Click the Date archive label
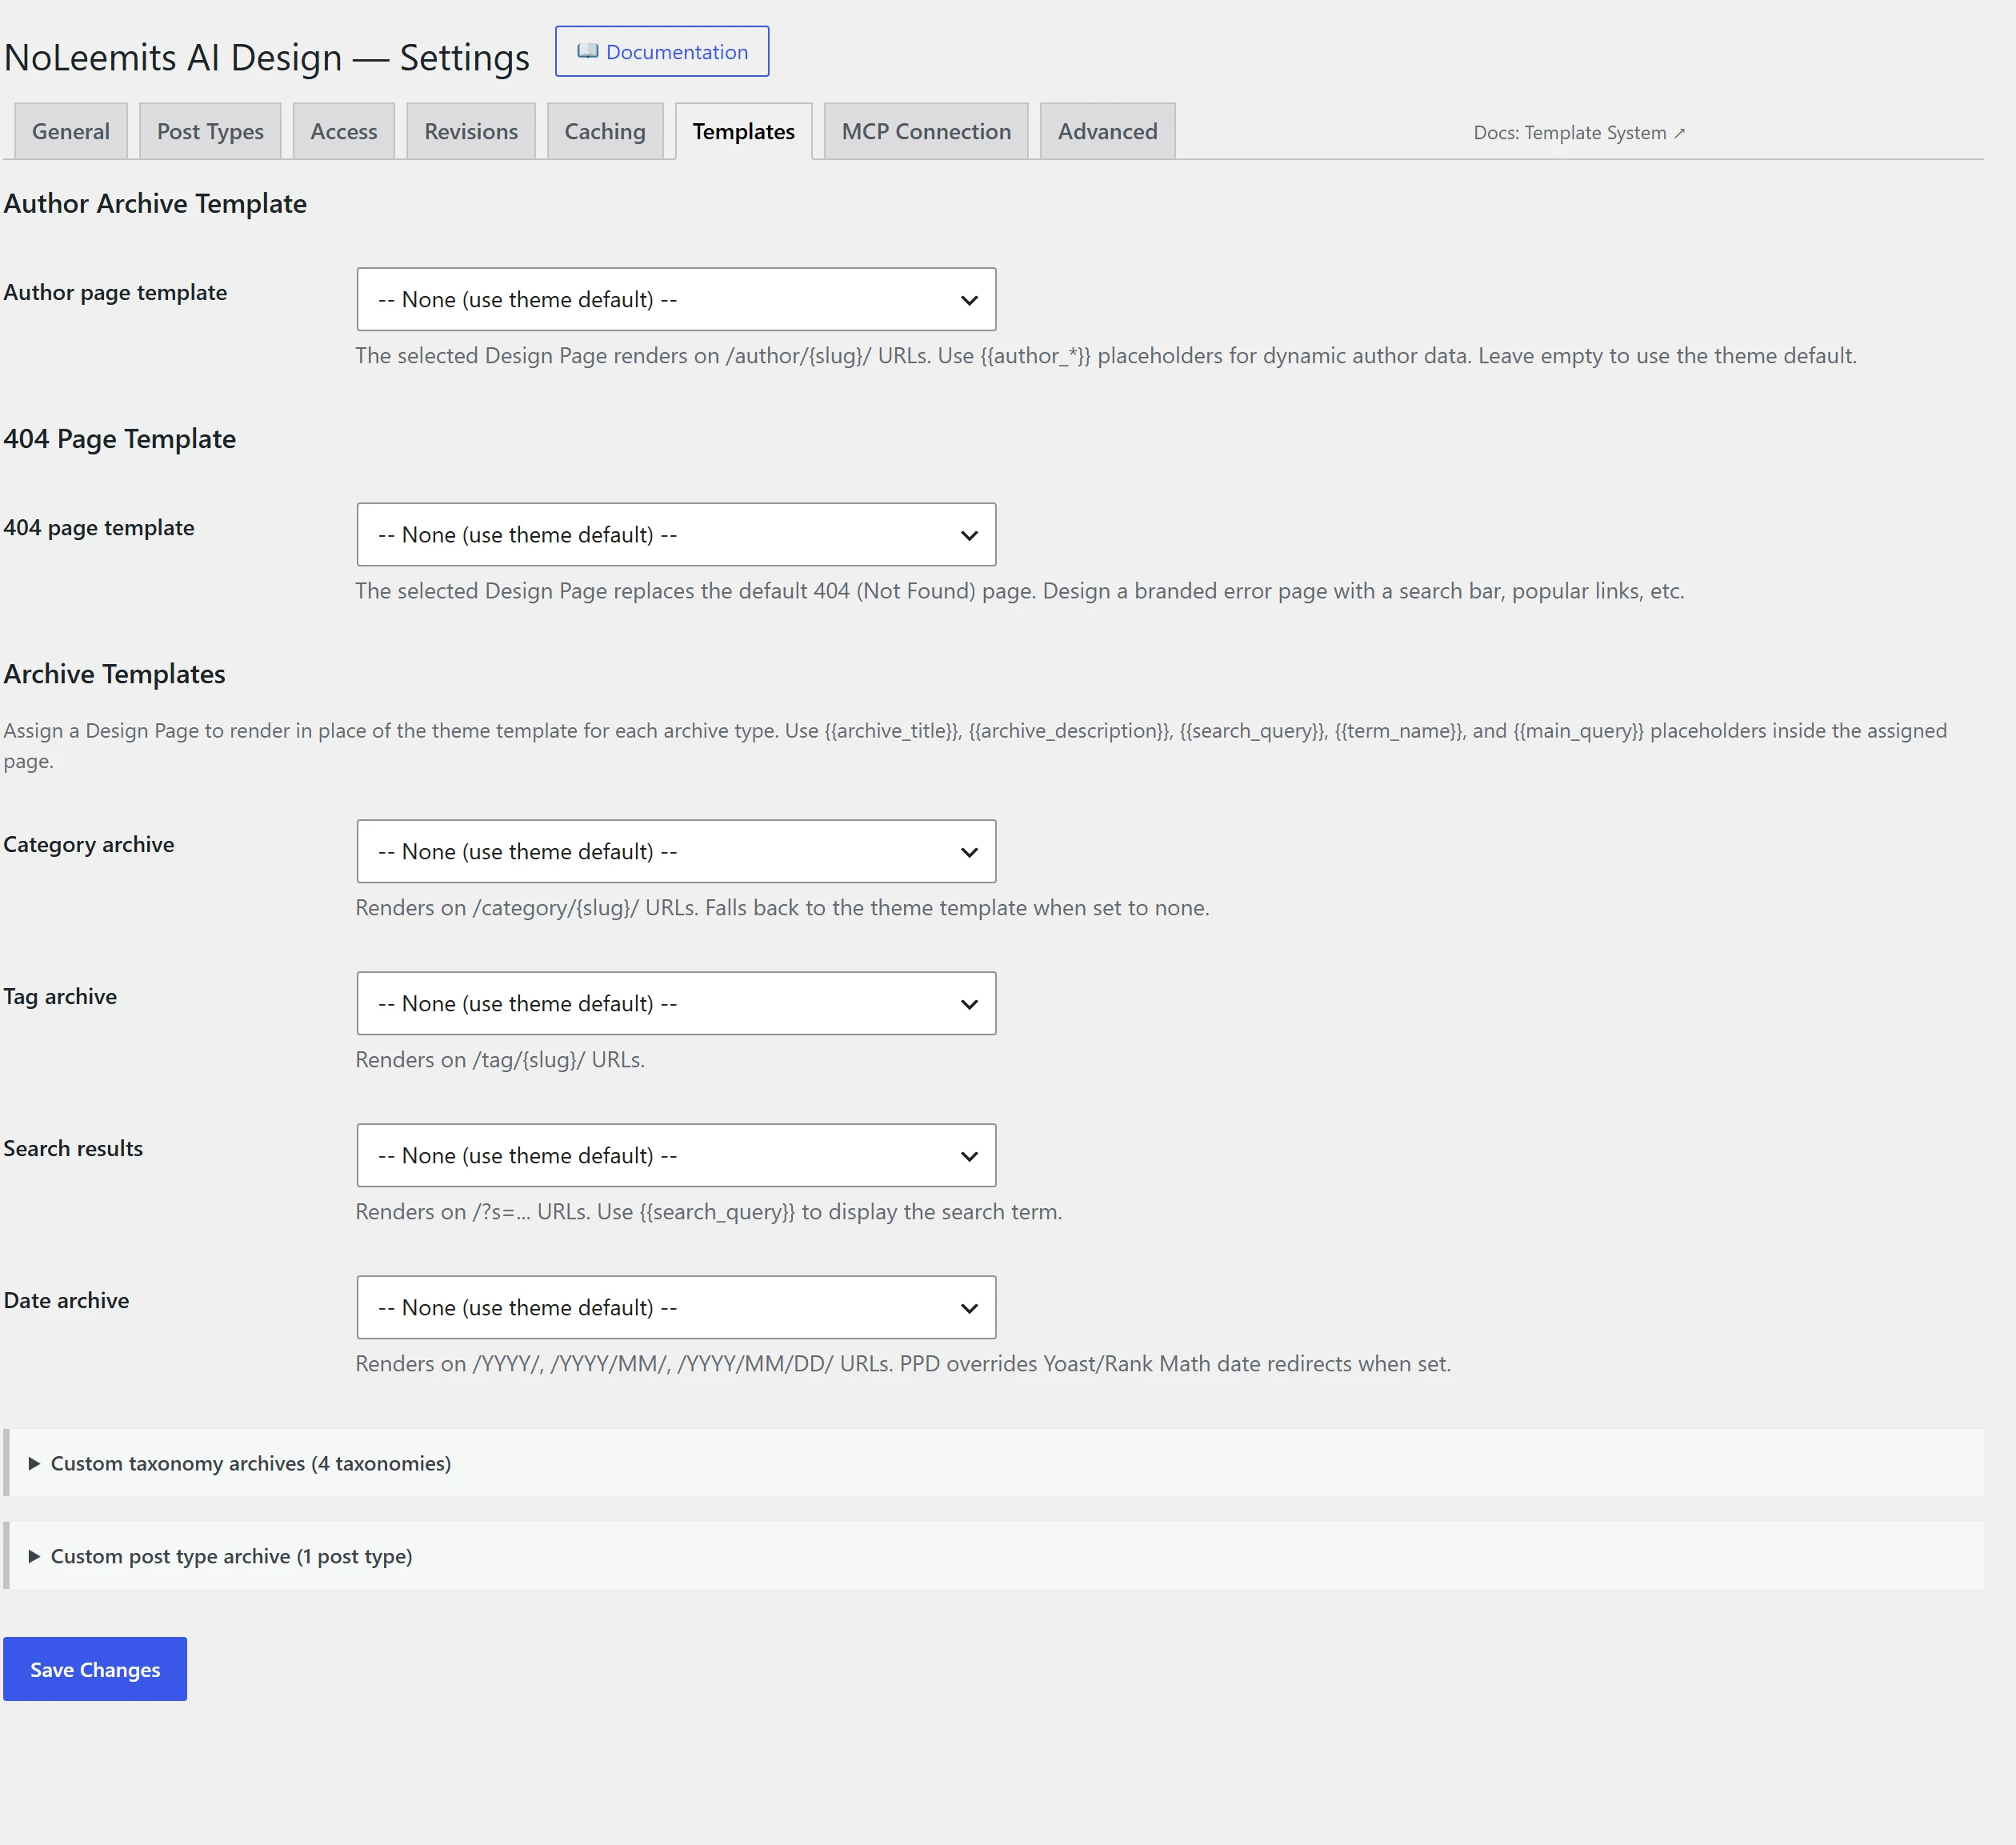 coord(66,1300)
